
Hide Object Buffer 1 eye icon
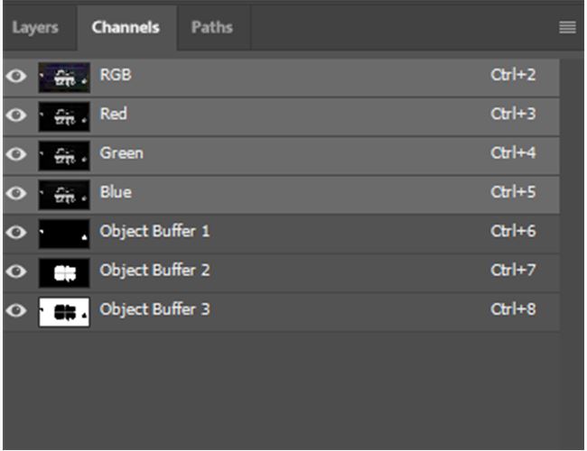tap(16, 232)
